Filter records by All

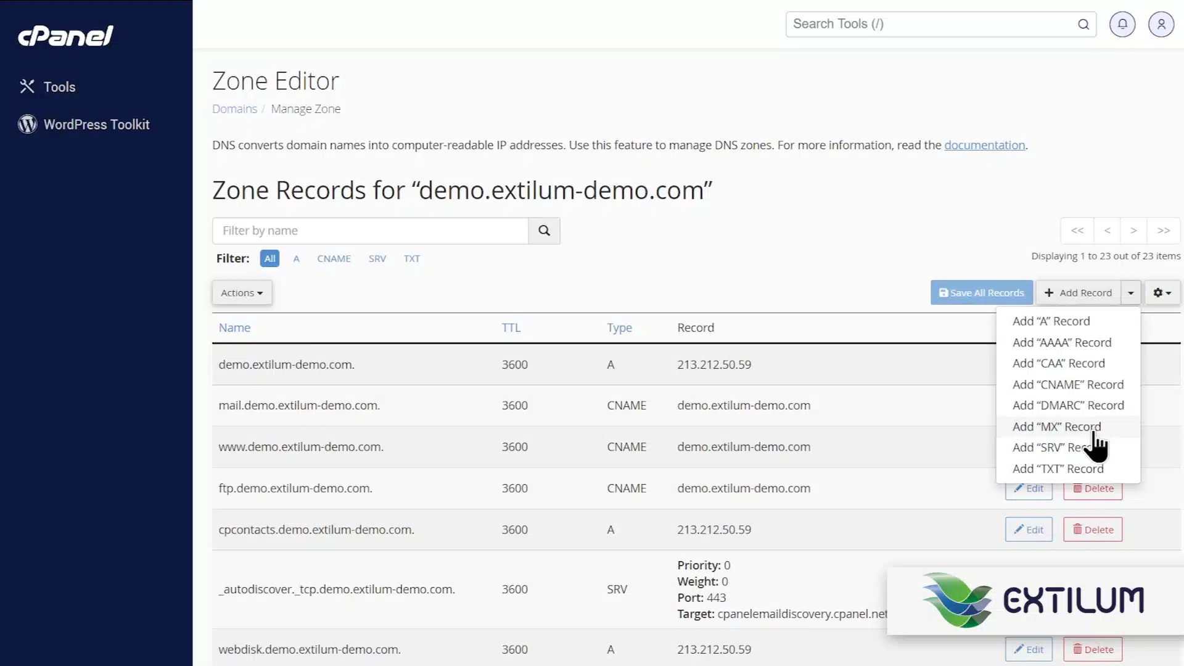269,258
